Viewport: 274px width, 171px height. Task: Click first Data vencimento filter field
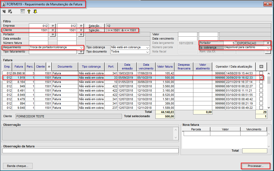click(187, 39)
